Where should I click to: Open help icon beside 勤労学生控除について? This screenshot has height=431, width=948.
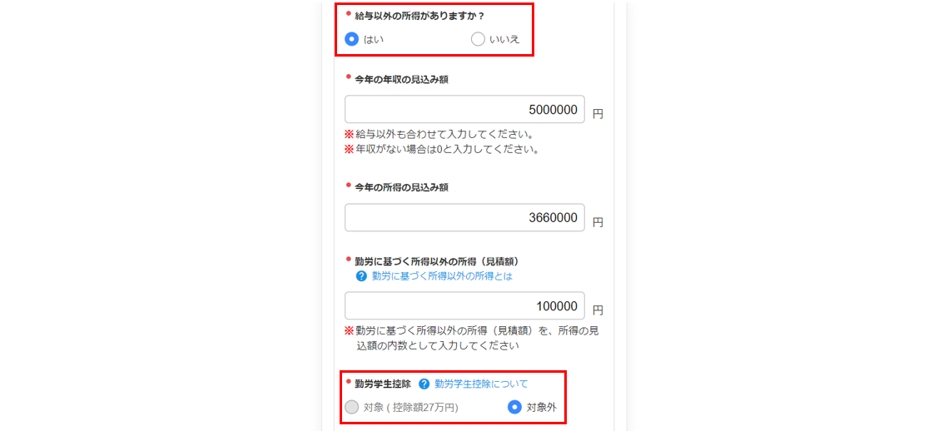tap(424, 384)
